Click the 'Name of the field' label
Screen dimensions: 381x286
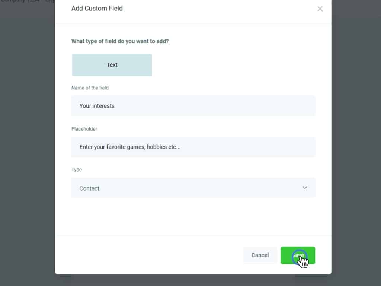click(x=90, y=88)
